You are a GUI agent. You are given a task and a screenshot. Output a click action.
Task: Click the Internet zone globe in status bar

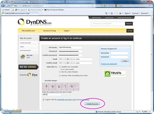click(97, 112)
